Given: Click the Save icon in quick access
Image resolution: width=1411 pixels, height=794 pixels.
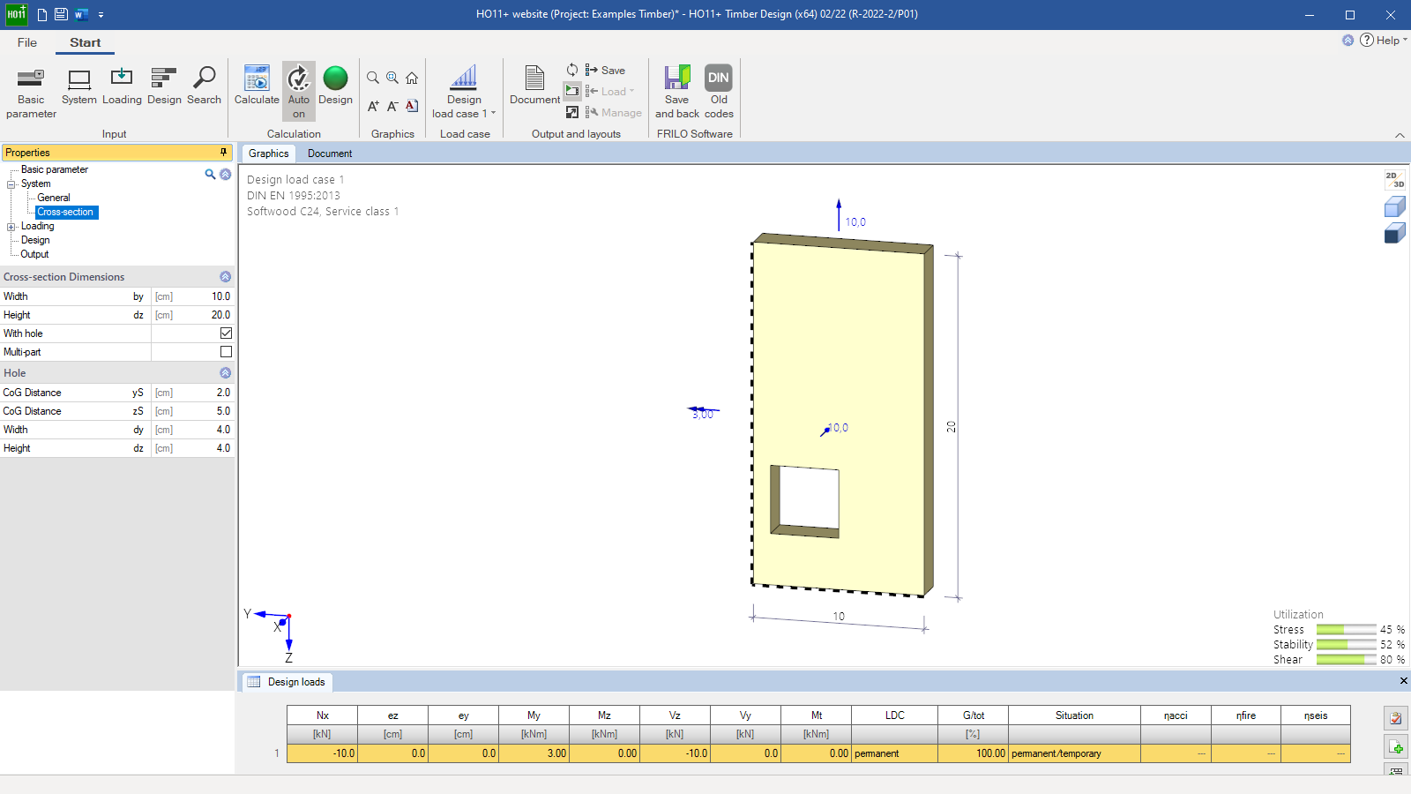Looking at the screenshot, I should 61,14.
